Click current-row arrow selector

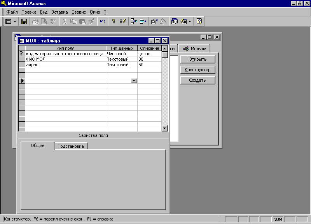pos(21,80)
